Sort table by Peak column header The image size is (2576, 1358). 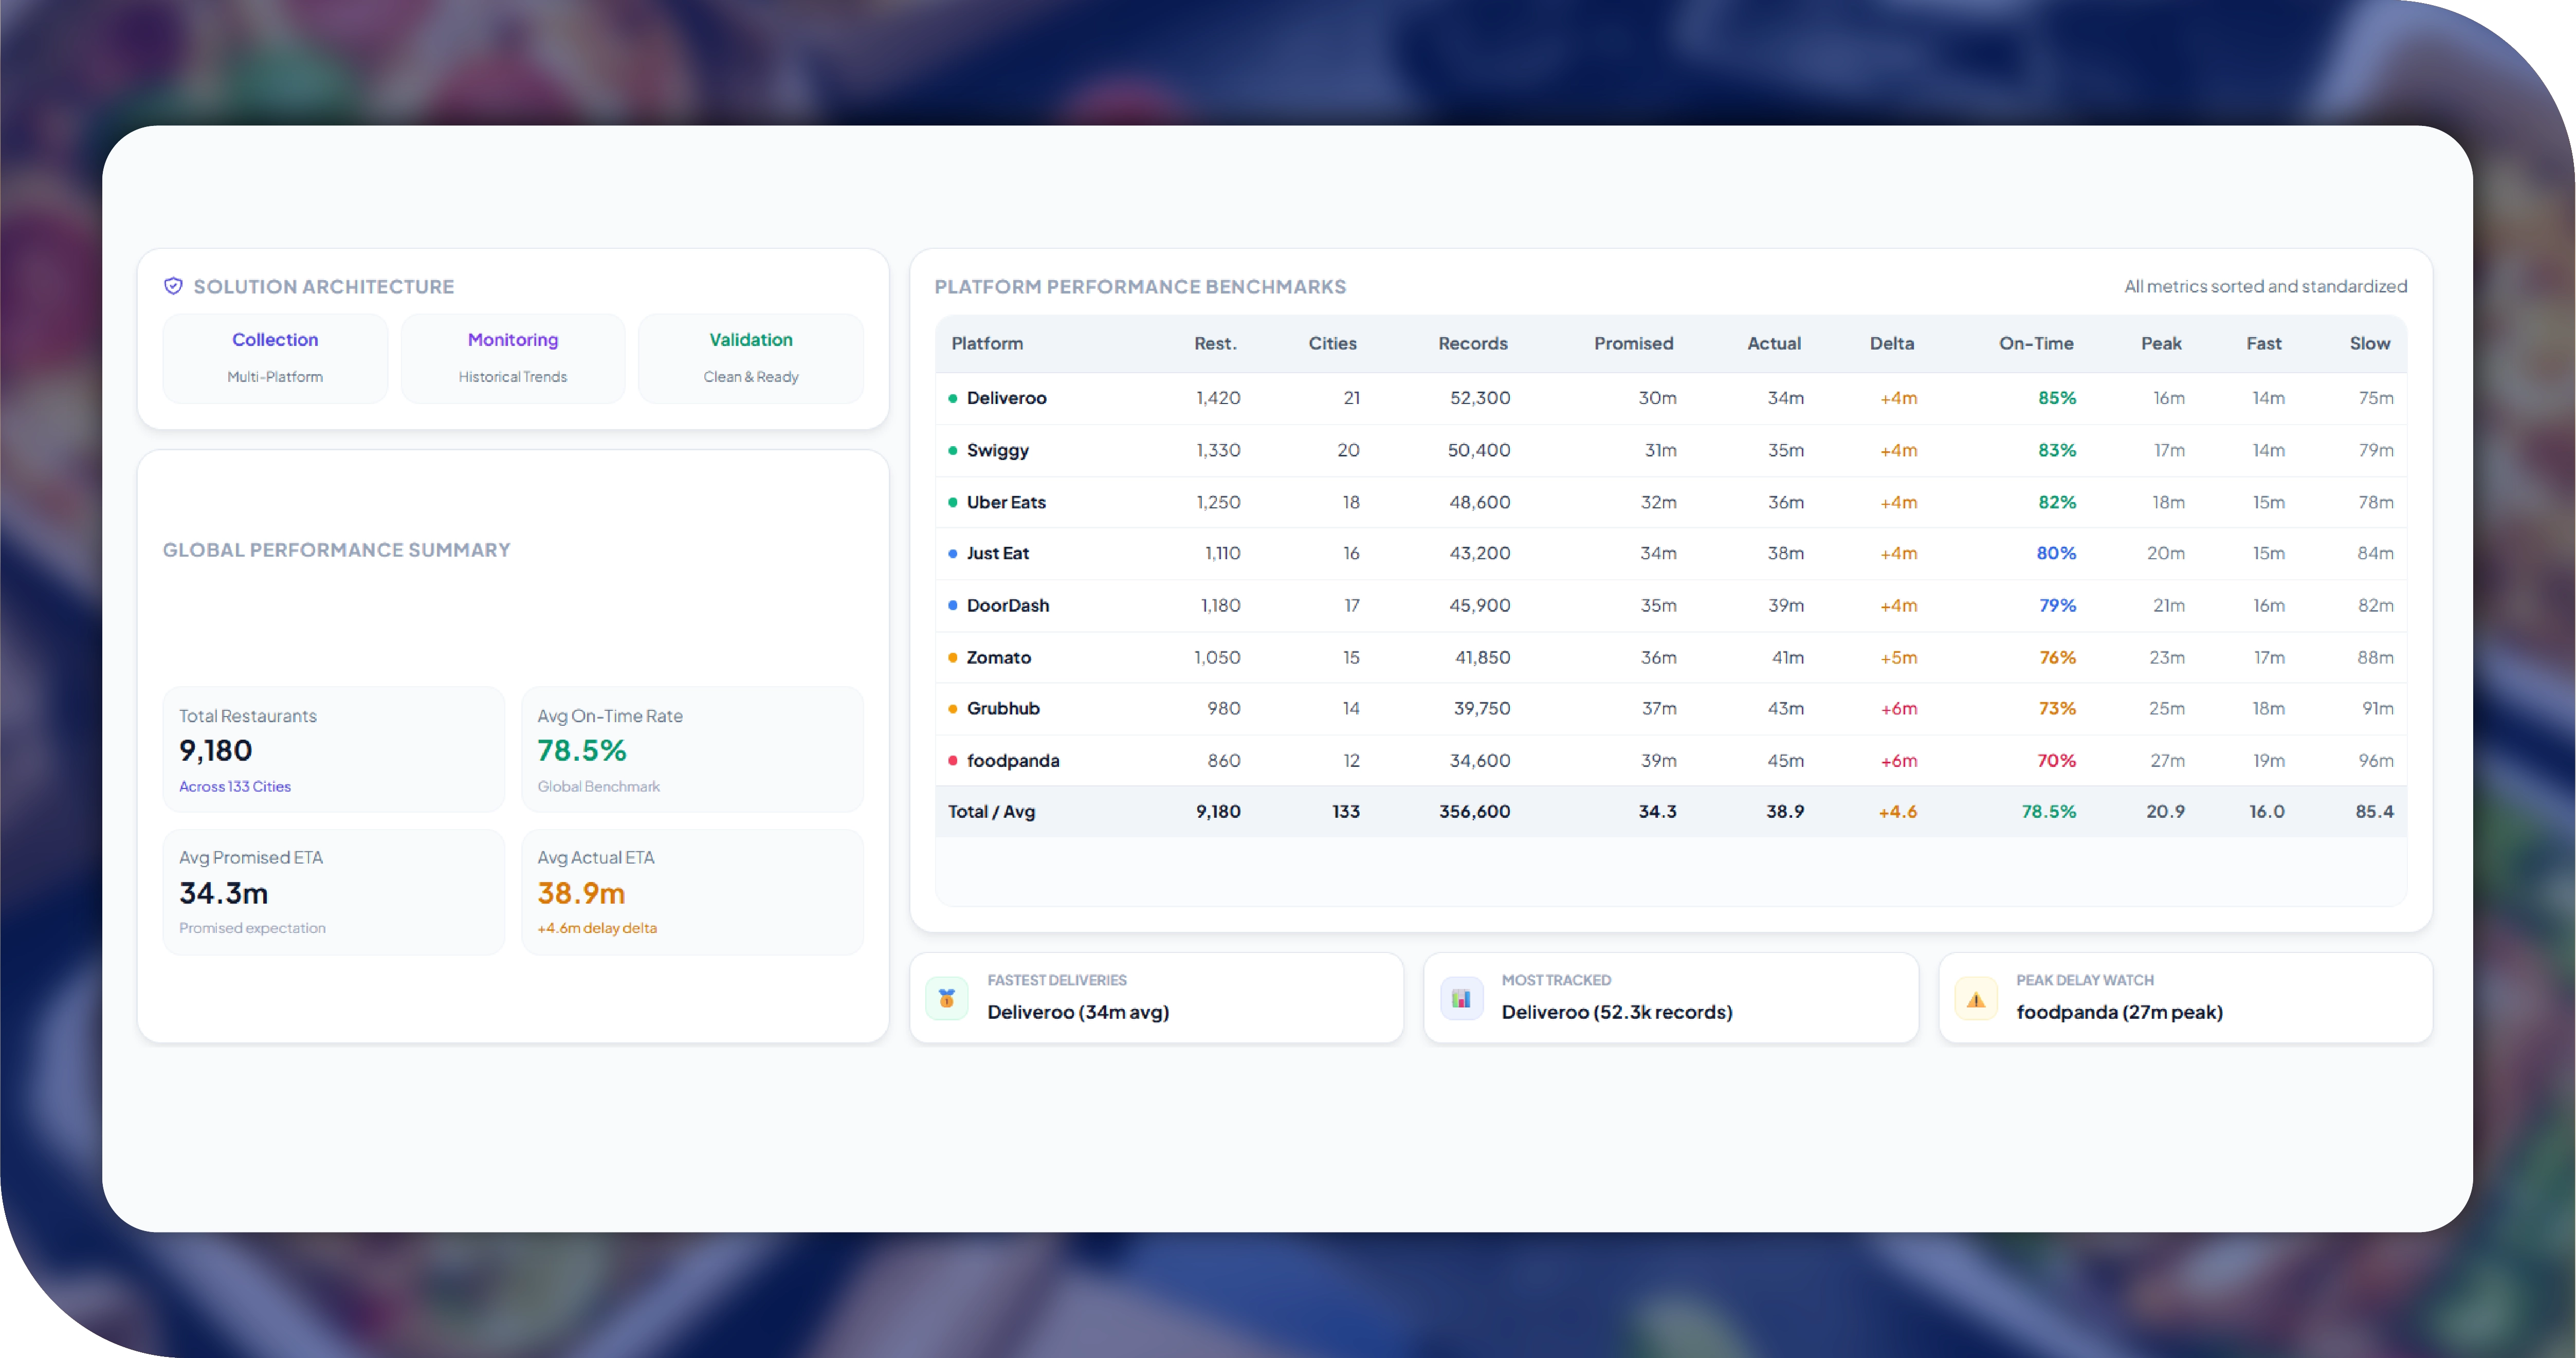(x=2161, y=343)
